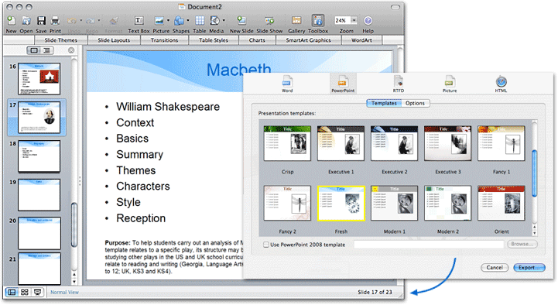558x305 pixels.
Task: Open the Media dropdown arrow
Action: pyautogui.click(x=224, y=21)
